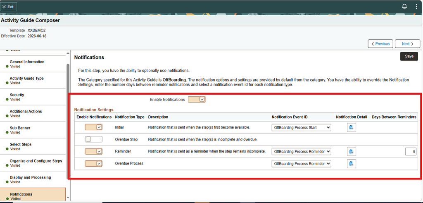Select the Notifications step in sidebar
The image size is (423, 203).
coord(33,195)
